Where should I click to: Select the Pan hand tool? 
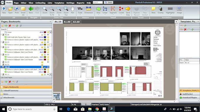(73, 10)
